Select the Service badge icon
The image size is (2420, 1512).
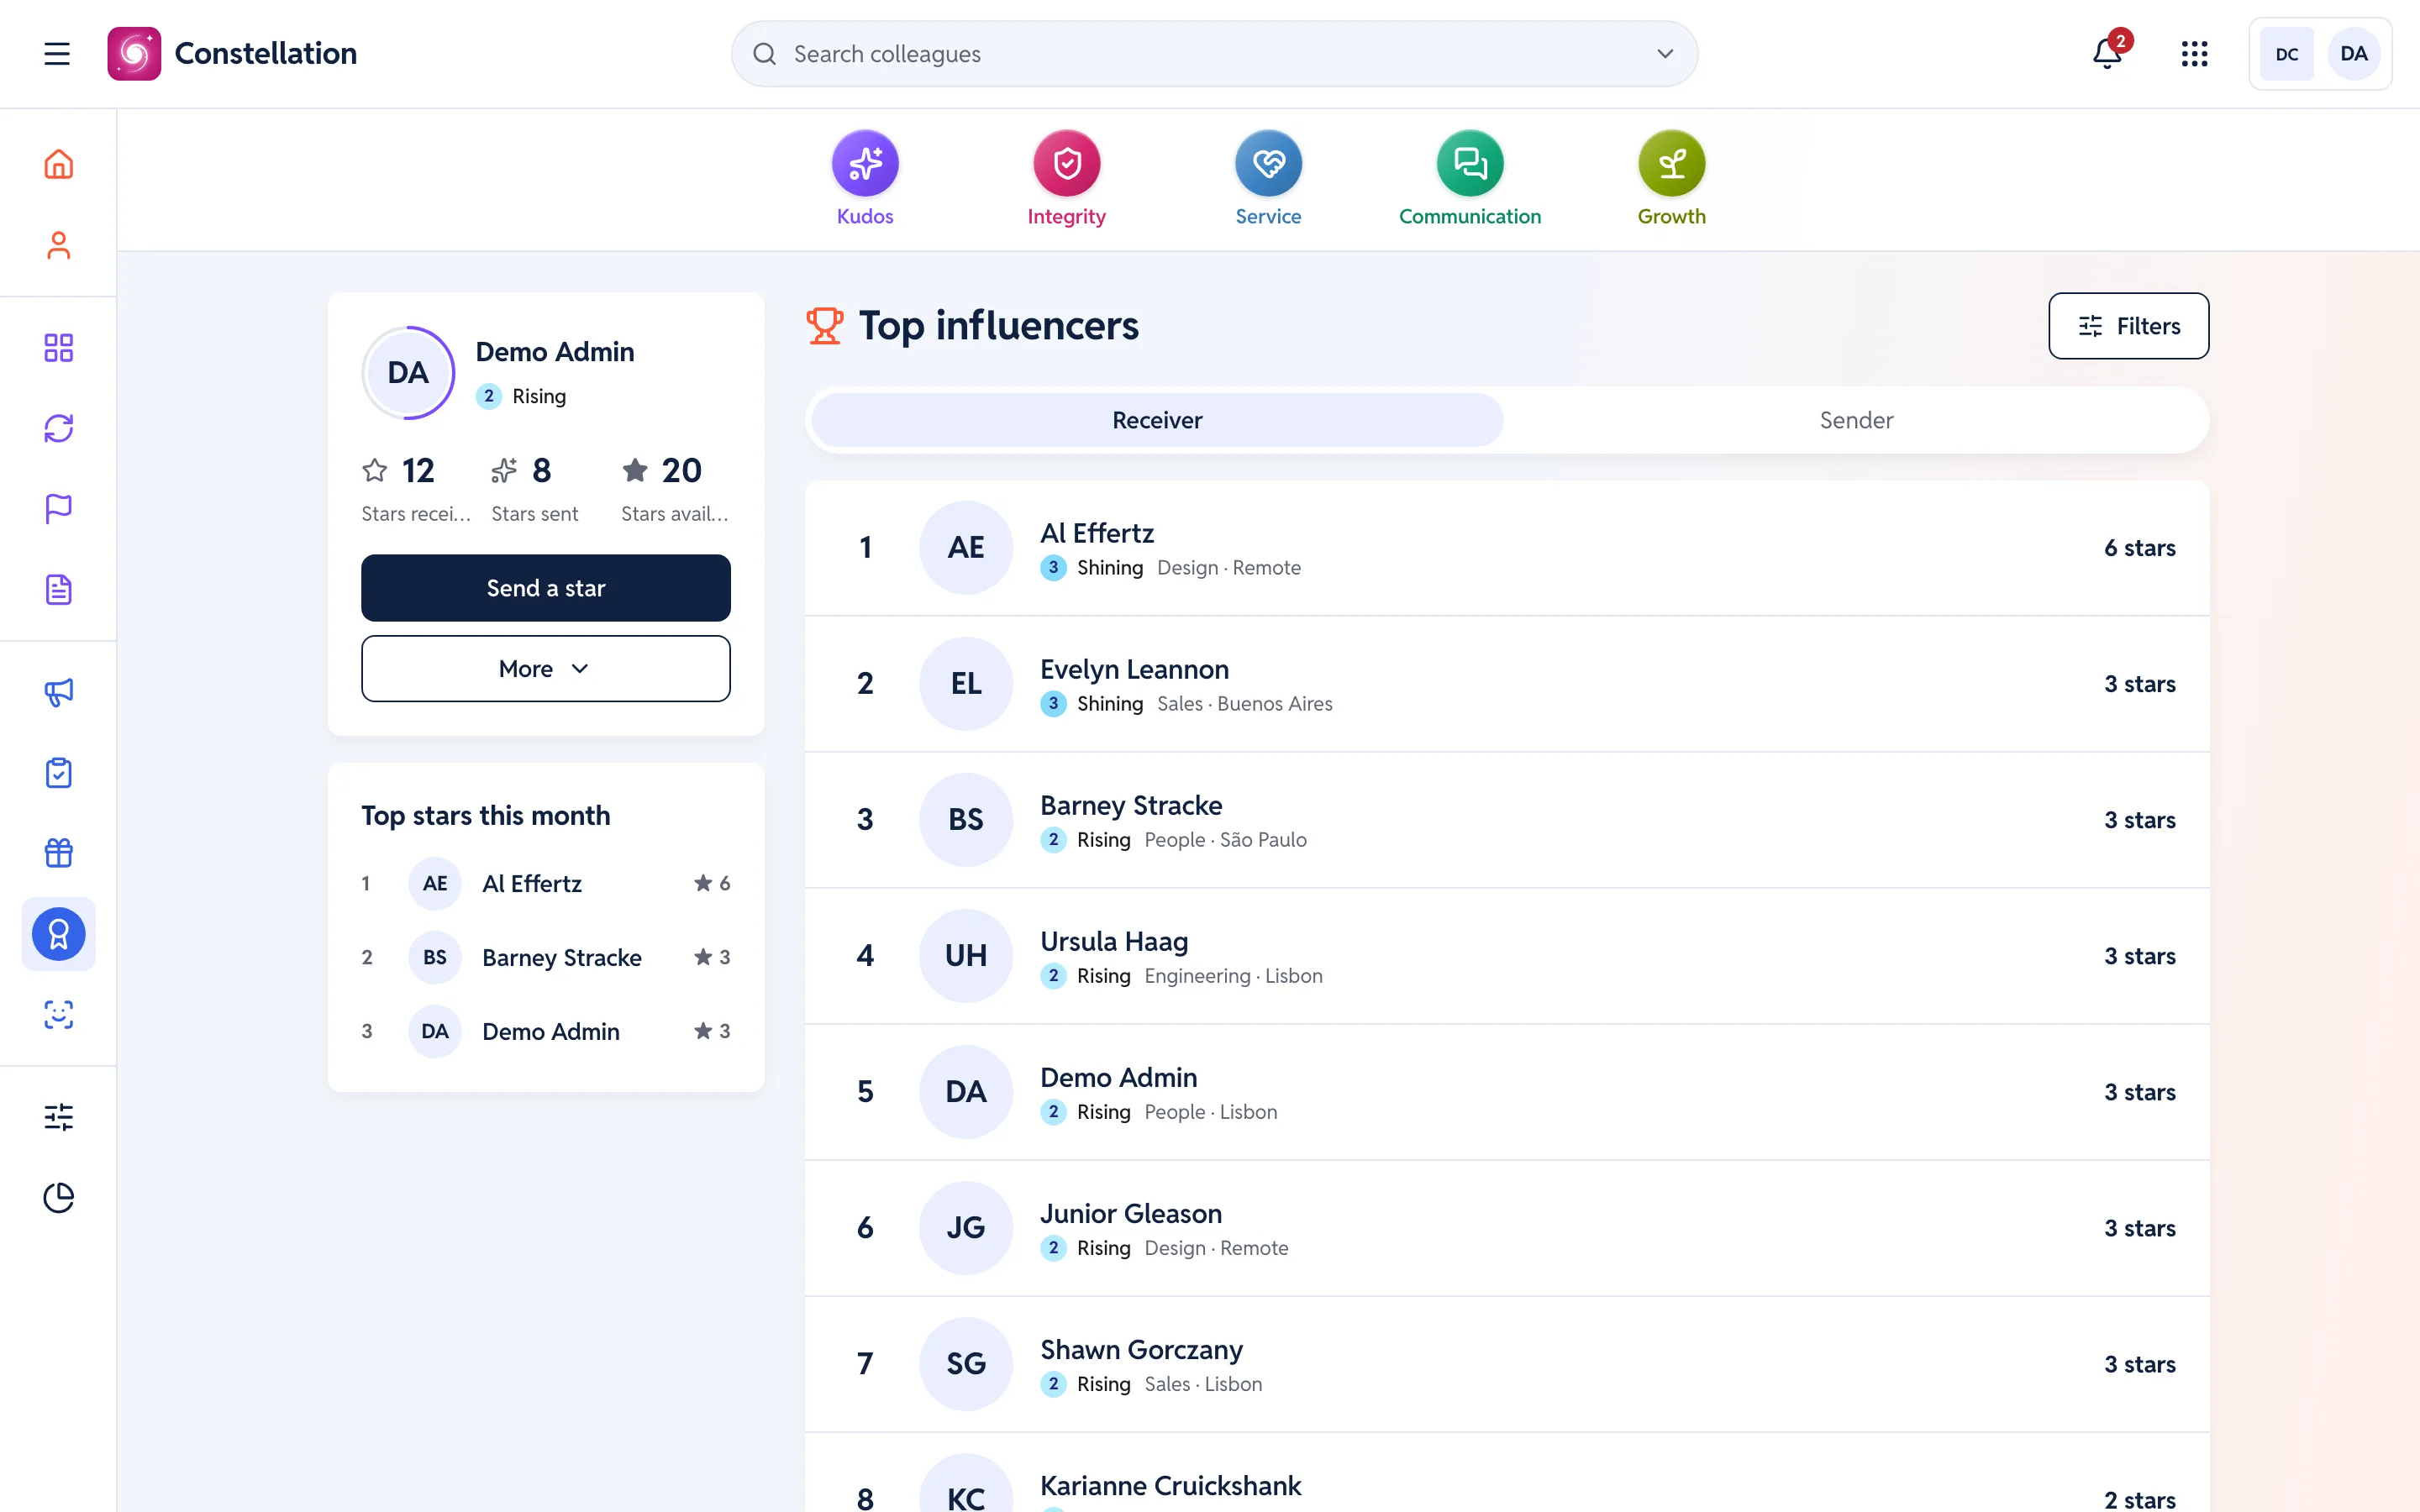click(x=1268, y=163)
